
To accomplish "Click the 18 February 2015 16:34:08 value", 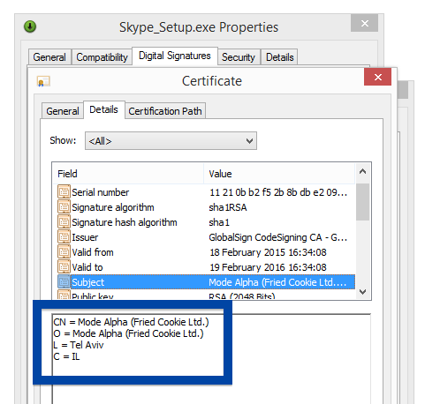I will tap(268, 252).
